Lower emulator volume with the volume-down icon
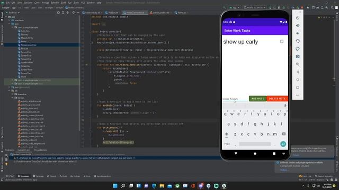339x190 pixels. [x=298, y=33]
